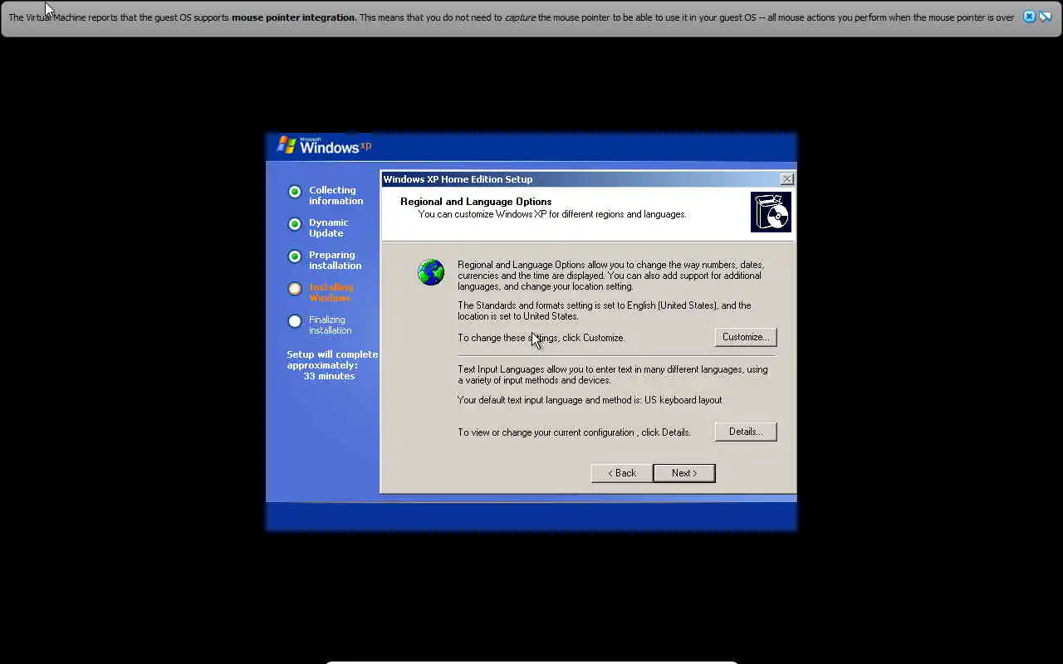This screenshot has width=1063, height=664.
Task: Click 'The Standards and formats setting' paragraph
Action: coord(604,310)
